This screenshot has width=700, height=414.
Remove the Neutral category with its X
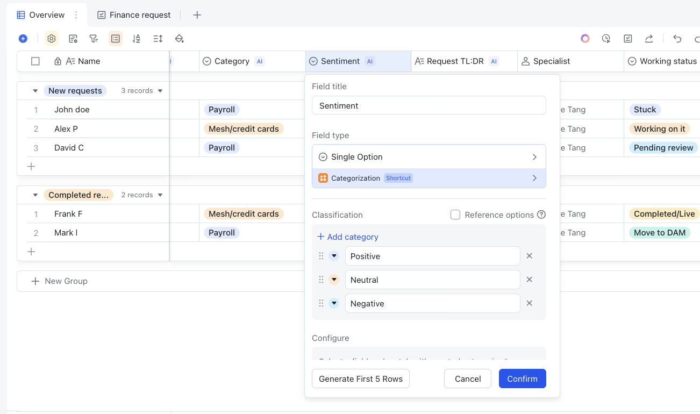(x=529, y=280)
